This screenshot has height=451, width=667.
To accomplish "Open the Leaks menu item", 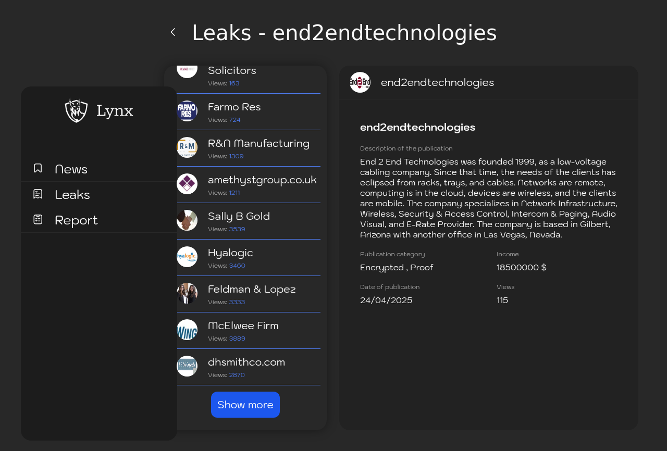I will [x=99, y=194].
